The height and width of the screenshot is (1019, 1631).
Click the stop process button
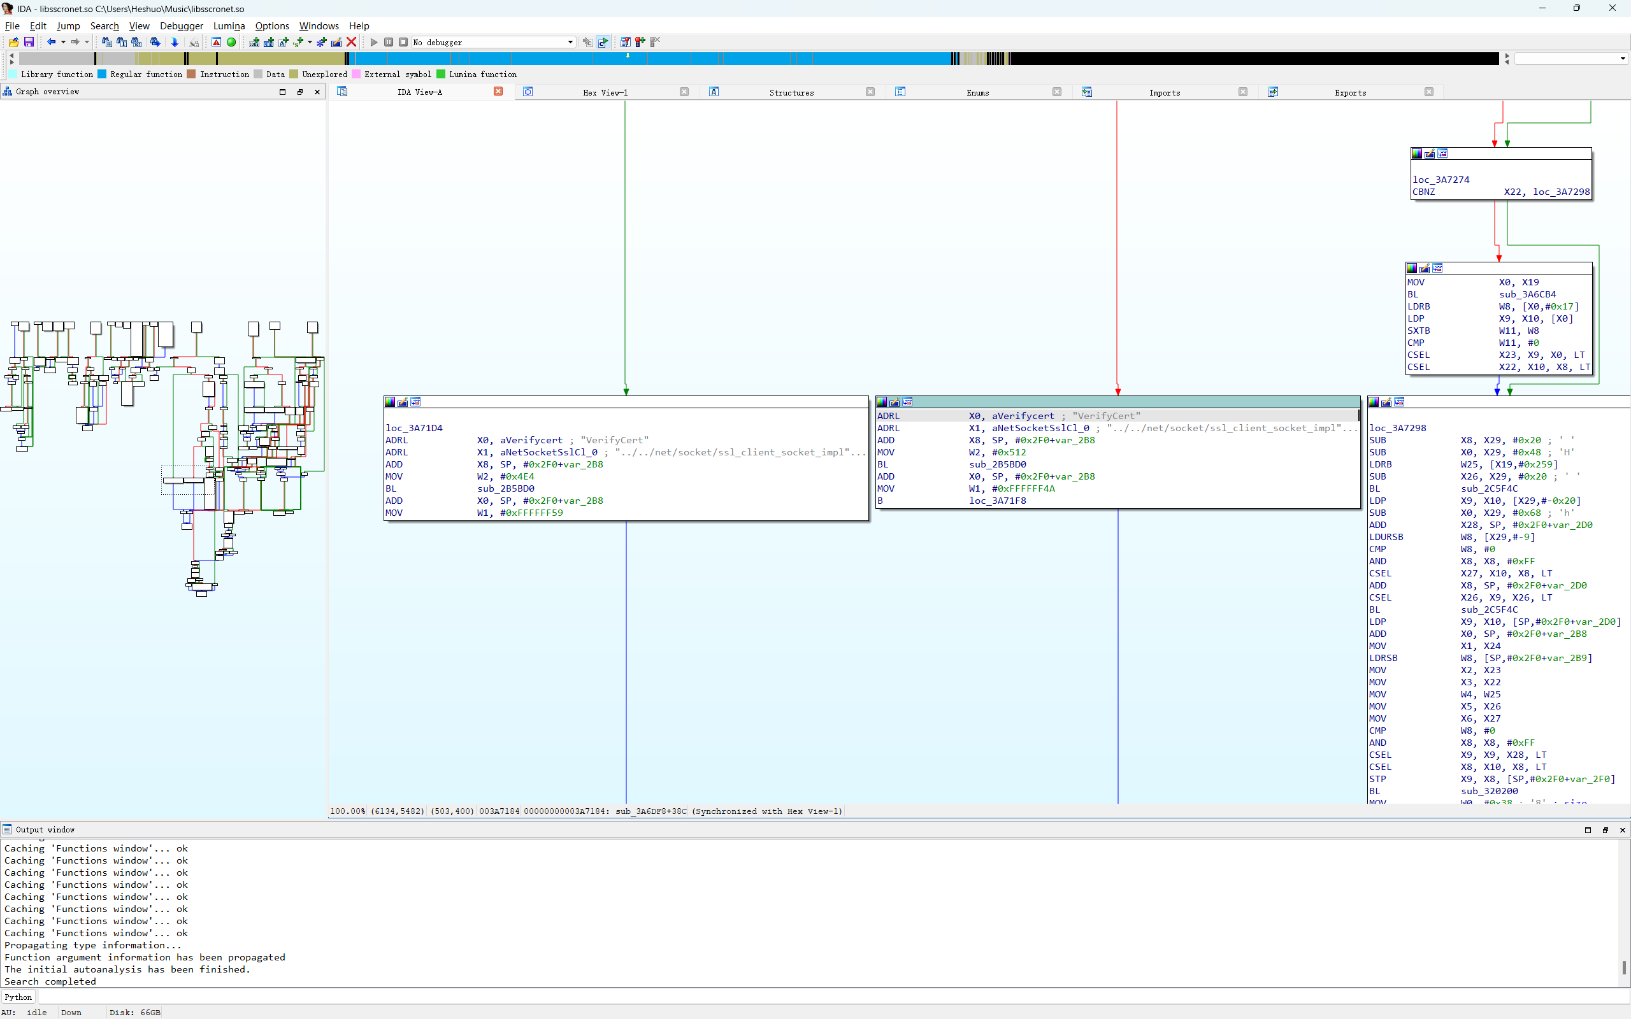pos(403,42)
